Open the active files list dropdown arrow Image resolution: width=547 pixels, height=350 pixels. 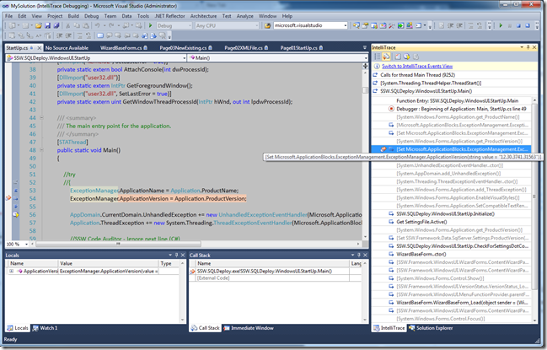tap(365, 47)
